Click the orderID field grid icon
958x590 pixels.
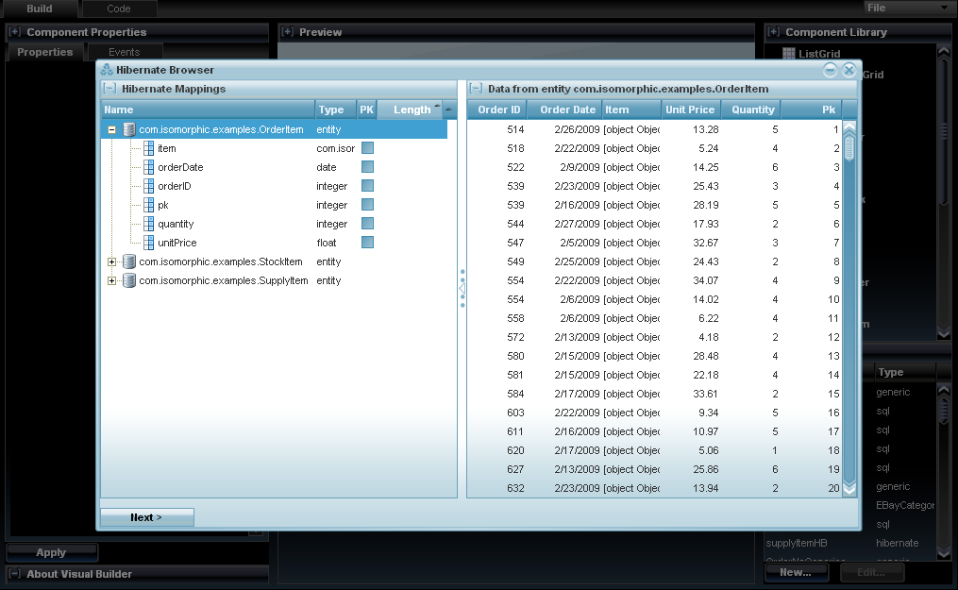click(x=148, y=186)
